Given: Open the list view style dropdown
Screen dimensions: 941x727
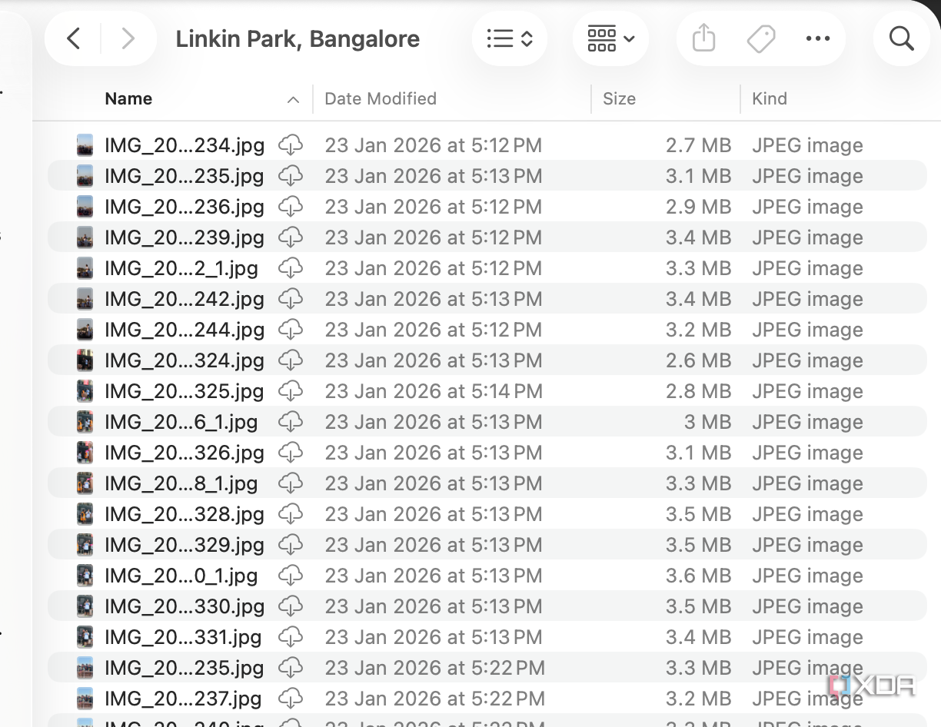Looking at the screenshot, I should point(510,38).
